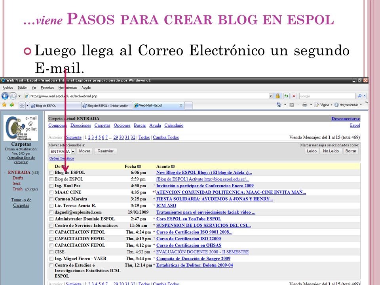Open the Sent folder
The width and height of the screenshot is (380, 285).
(x=17, y=183)
